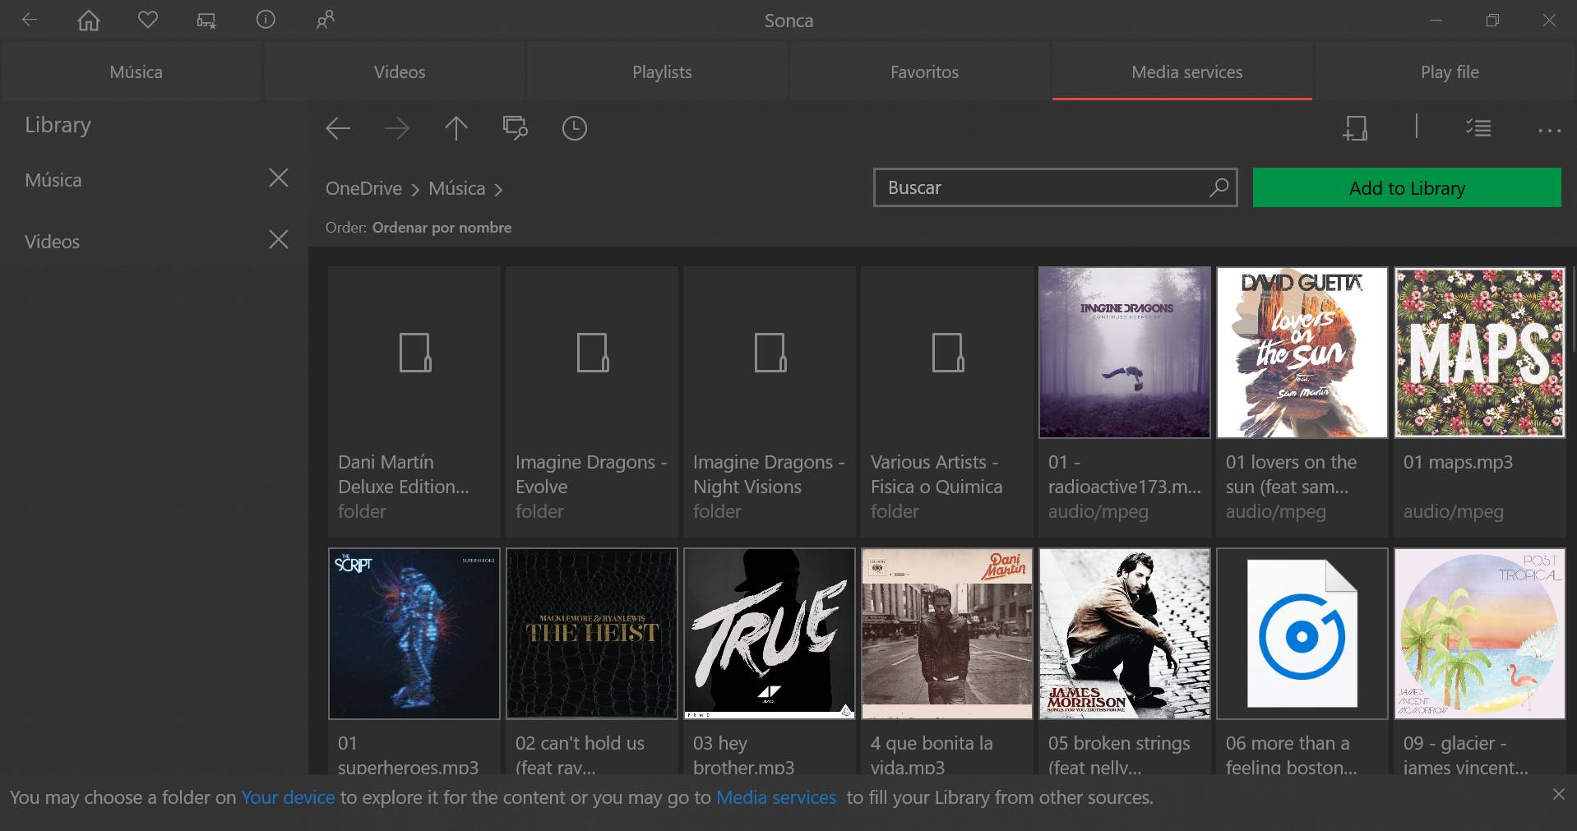
Task: Remove Videos from Library with its X
Action: click(x=279, y=239)
